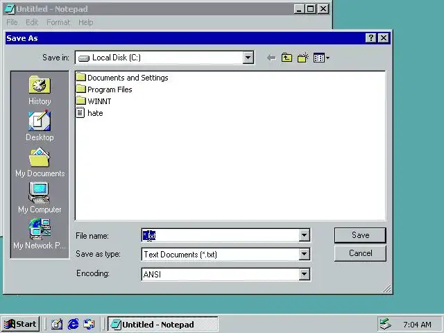
Task: Click the File name input field
Action: (x=221, y=235)
